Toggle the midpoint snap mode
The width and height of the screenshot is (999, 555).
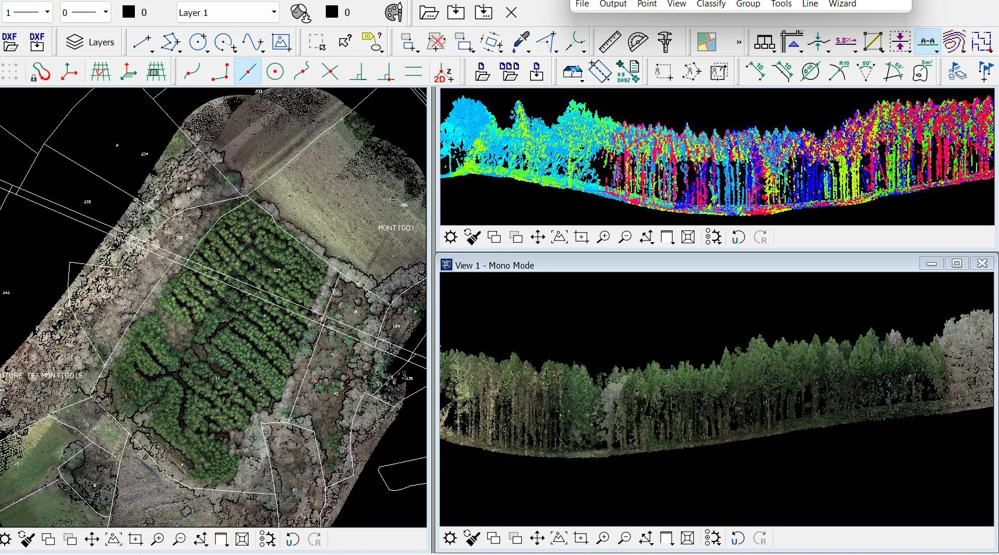pyautogui.click(x=247, y=72)
